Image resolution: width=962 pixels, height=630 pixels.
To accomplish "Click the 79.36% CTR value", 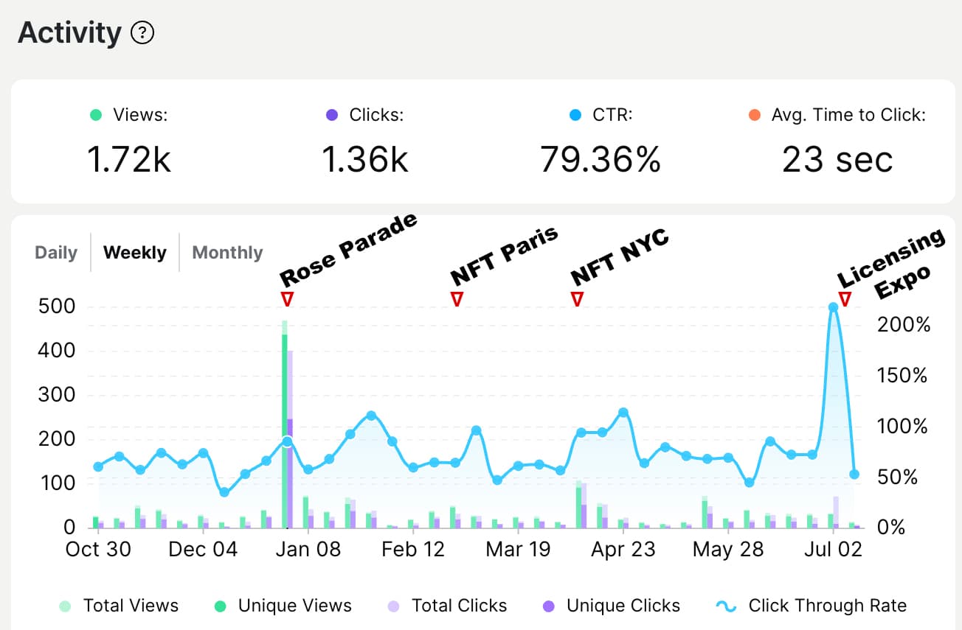I will click(600, 159).
